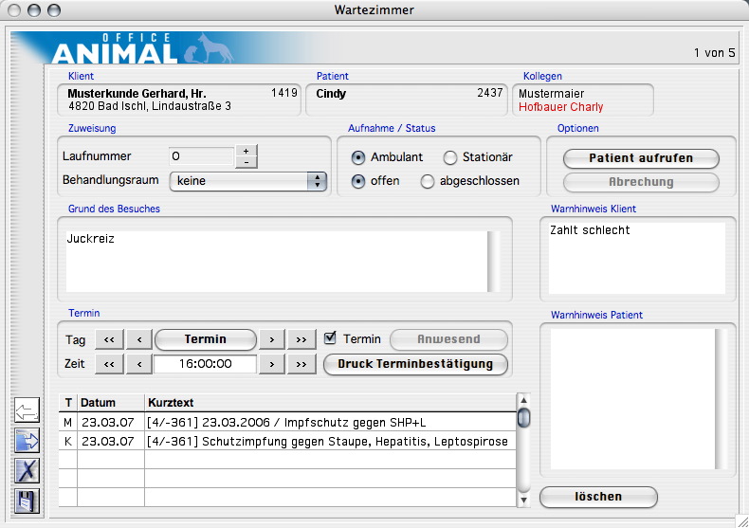The image size is (749, 528).
Task: Advance Tag by one with single-right arrow
Action: 272,339
